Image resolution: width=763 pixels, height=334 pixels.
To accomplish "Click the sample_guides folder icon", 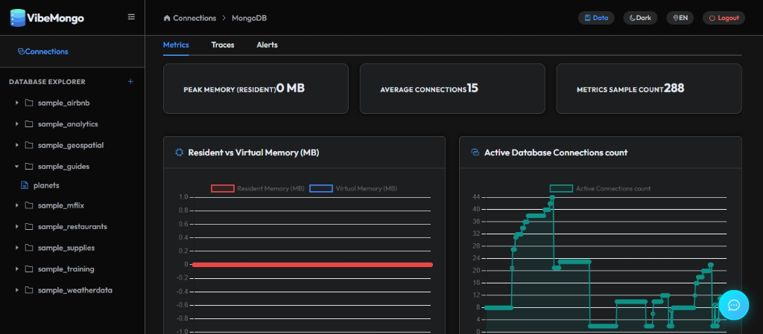I will 29,167.
